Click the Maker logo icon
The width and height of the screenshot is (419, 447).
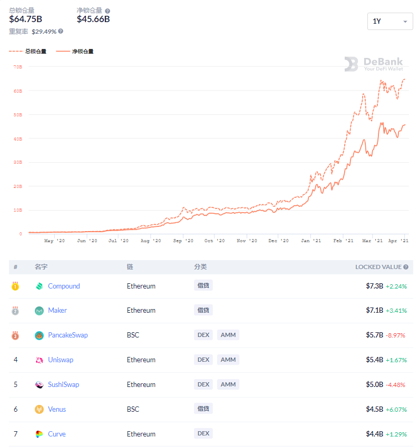pos(40,311)
